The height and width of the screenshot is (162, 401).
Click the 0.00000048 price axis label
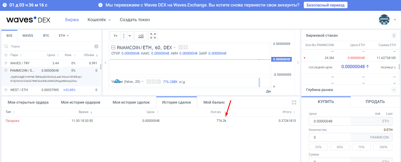(x=281, y=59)
